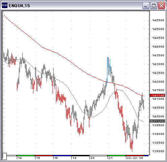Click the small box at time axis start

tap(4, 156)
